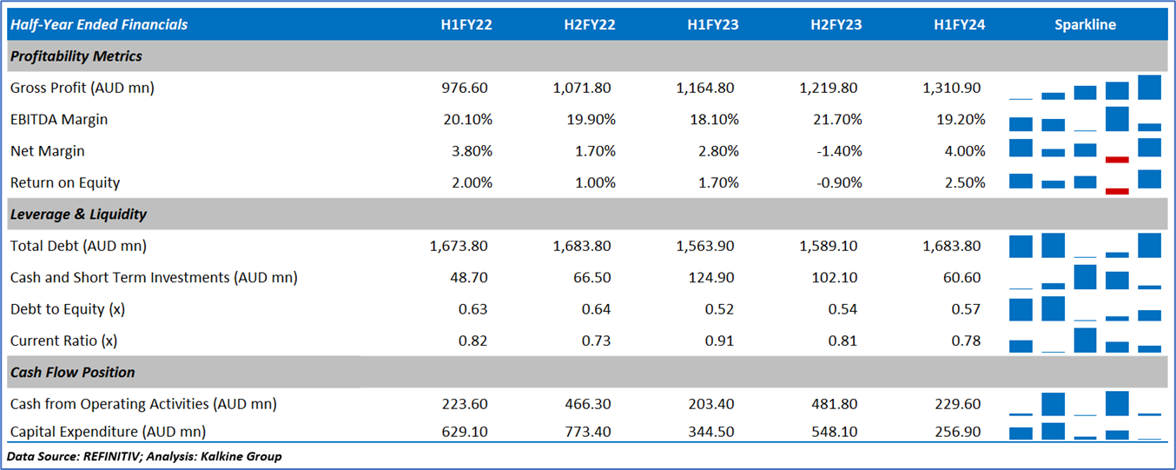Select the H1FY22 column header
The image size is (1176, 470).
tap(466, 24)
